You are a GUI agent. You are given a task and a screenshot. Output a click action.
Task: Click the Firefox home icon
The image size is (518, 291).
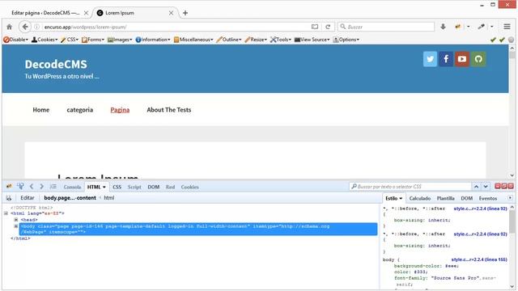tap(9, 27)
